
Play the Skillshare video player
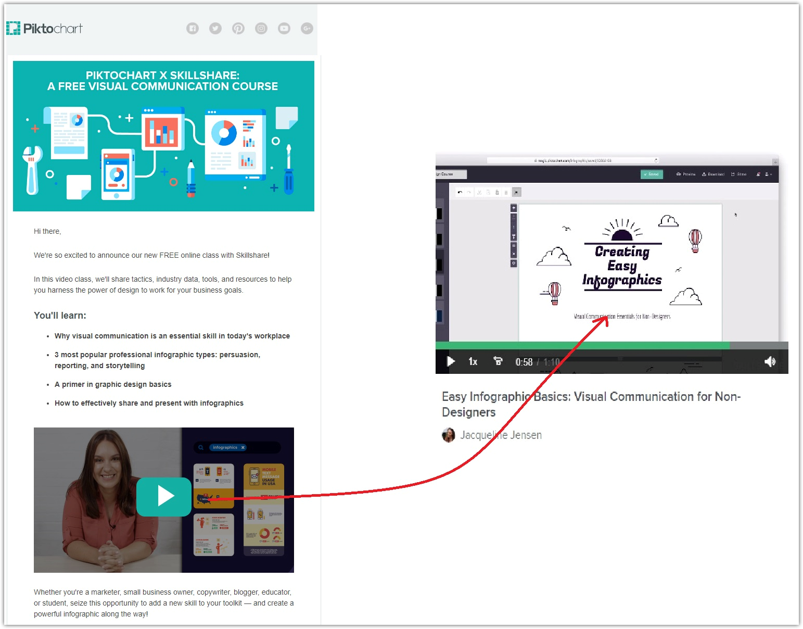(x=451, y=361)
